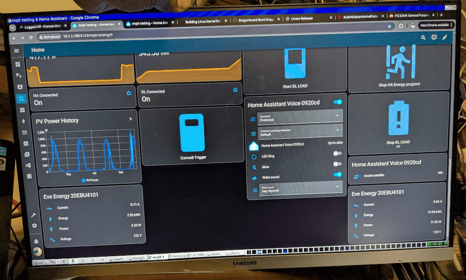The height and width of the screenshot is (280, 466).
Task: Open a new Chrome tab with plus
Action: coord(442,15)
